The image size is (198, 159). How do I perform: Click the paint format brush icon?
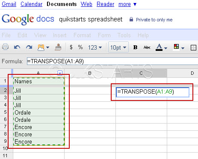click(x=58, y=47)
